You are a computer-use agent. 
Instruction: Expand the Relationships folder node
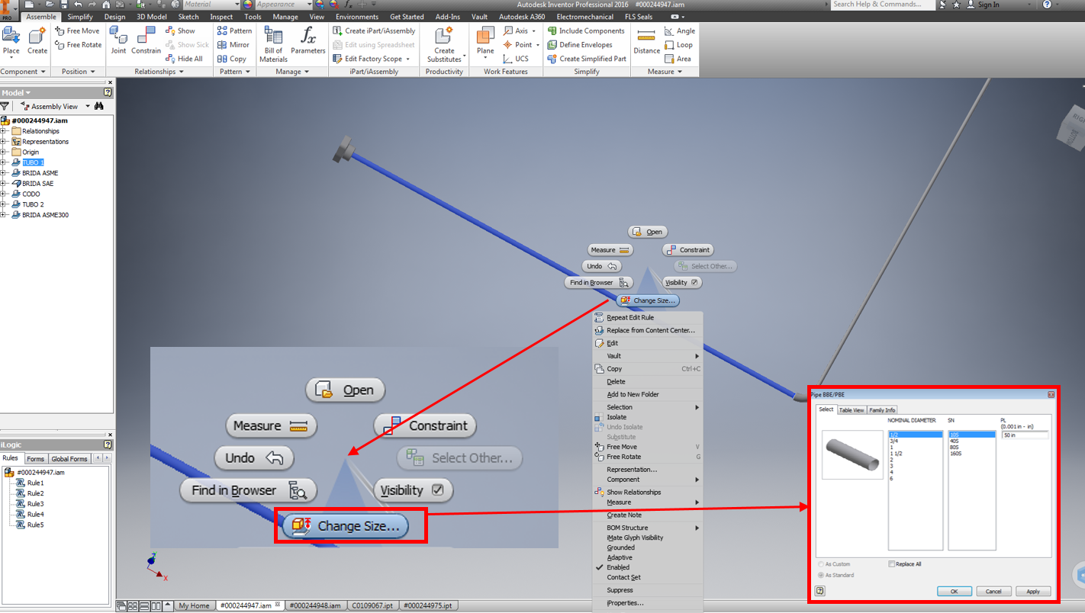click(x=4, y=131)
